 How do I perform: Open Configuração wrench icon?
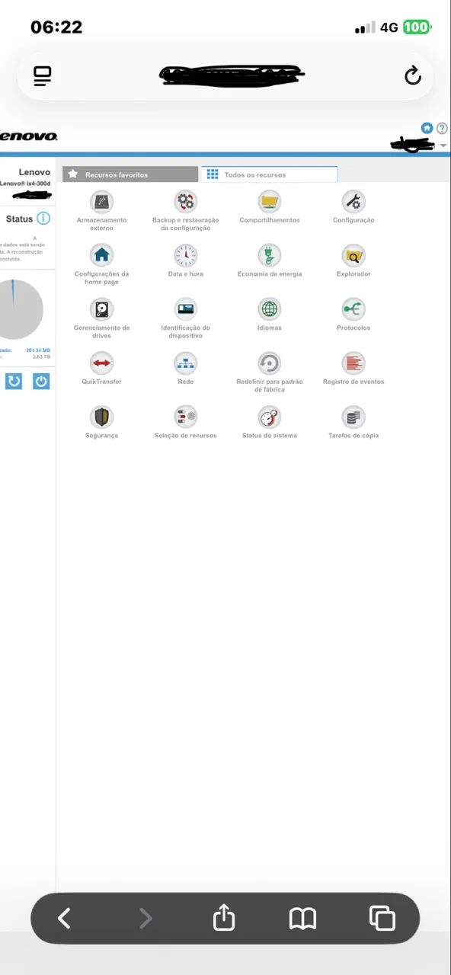(353, 202)
